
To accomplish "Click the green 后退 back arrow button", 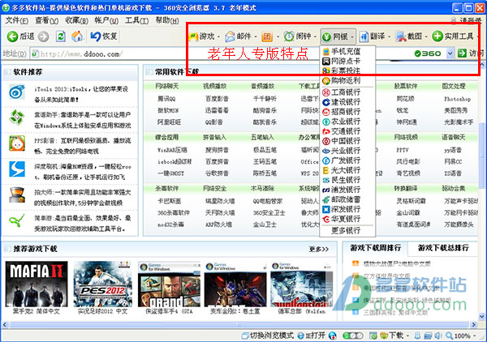I will tap(12, 36).
